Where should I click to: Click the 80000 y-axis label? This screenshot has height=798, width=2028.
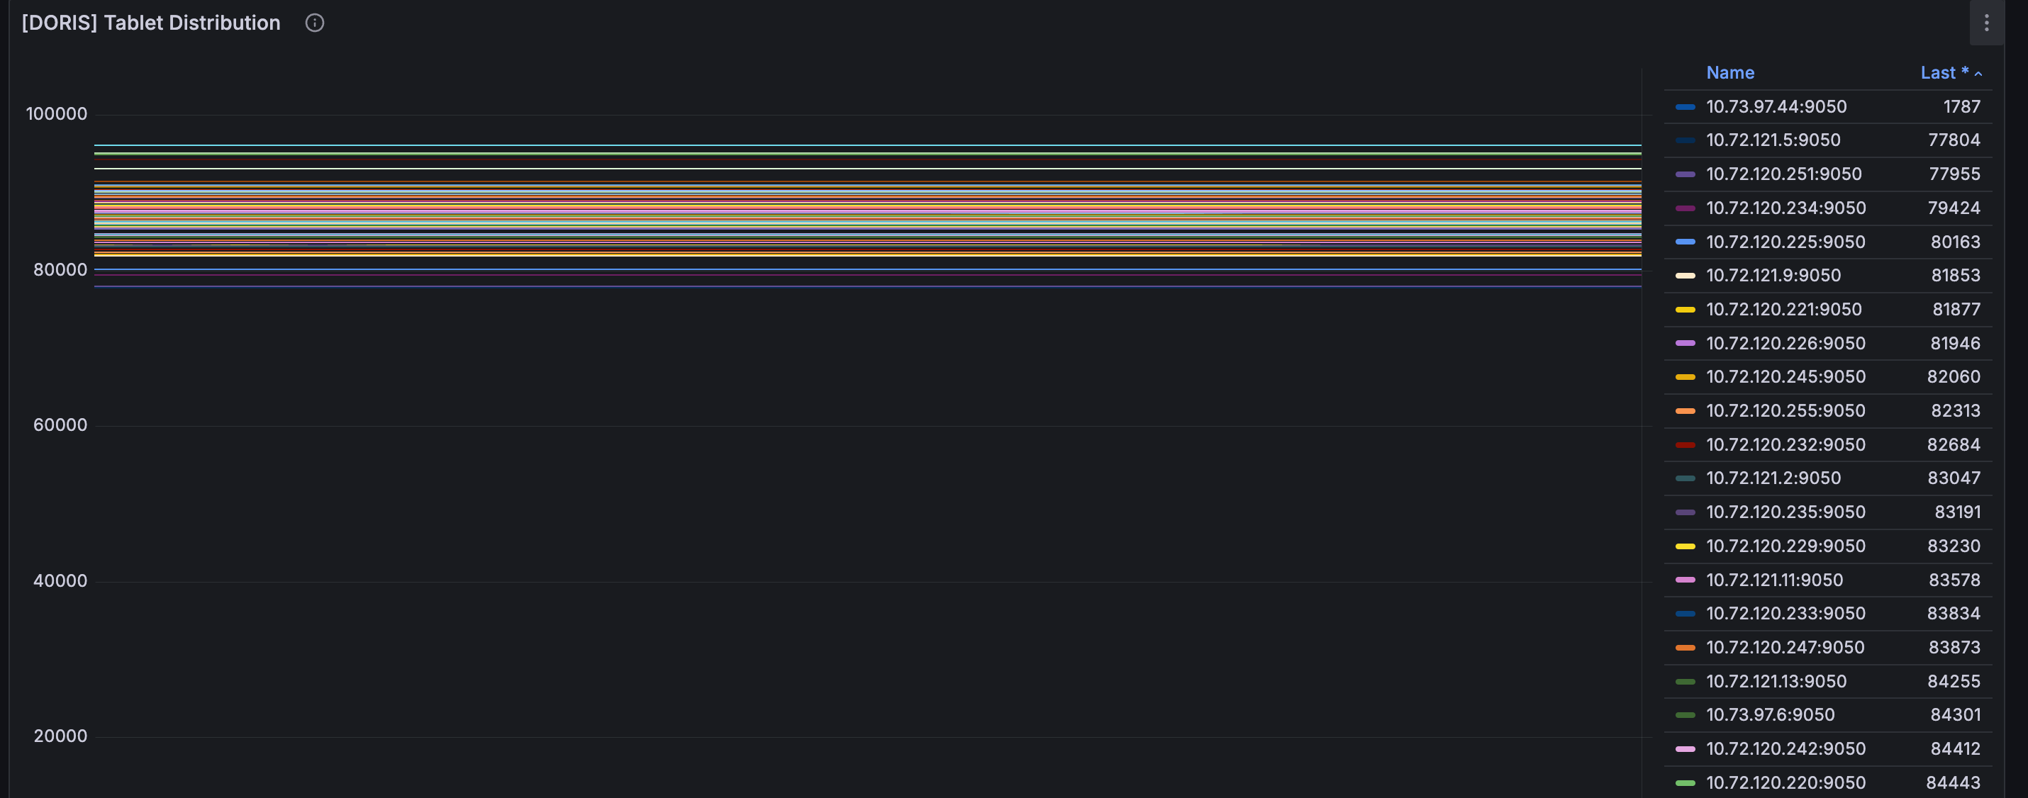tap(60, 270)
